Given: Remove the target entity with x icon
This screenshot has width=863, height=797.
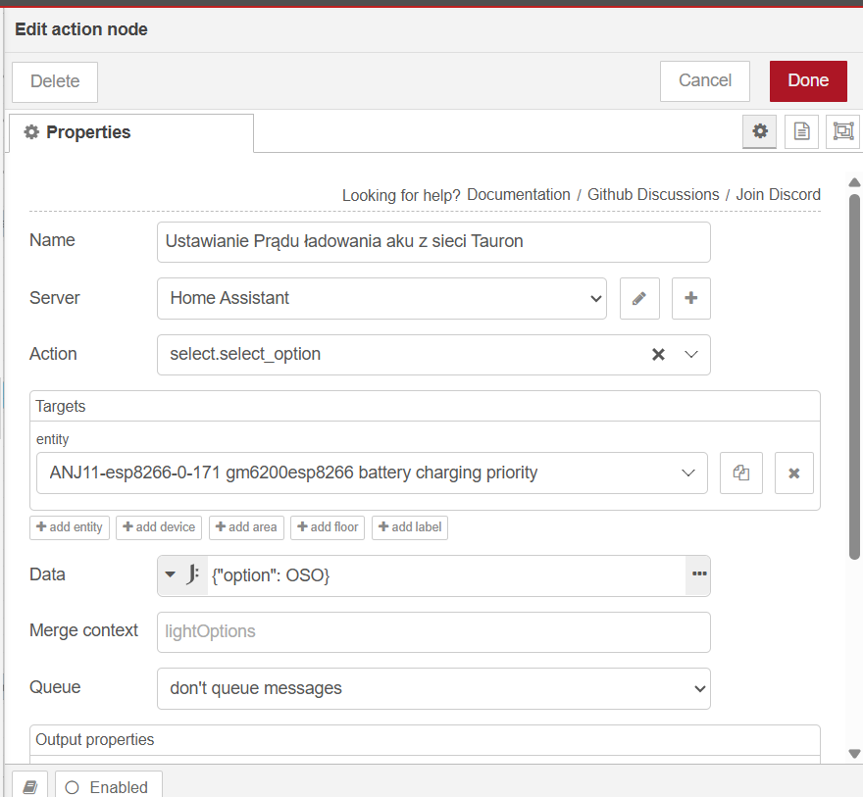Looking at the screenshot, I should pyautogui.click(x=793, y=473).
